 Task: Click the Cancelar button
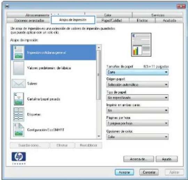149,172
